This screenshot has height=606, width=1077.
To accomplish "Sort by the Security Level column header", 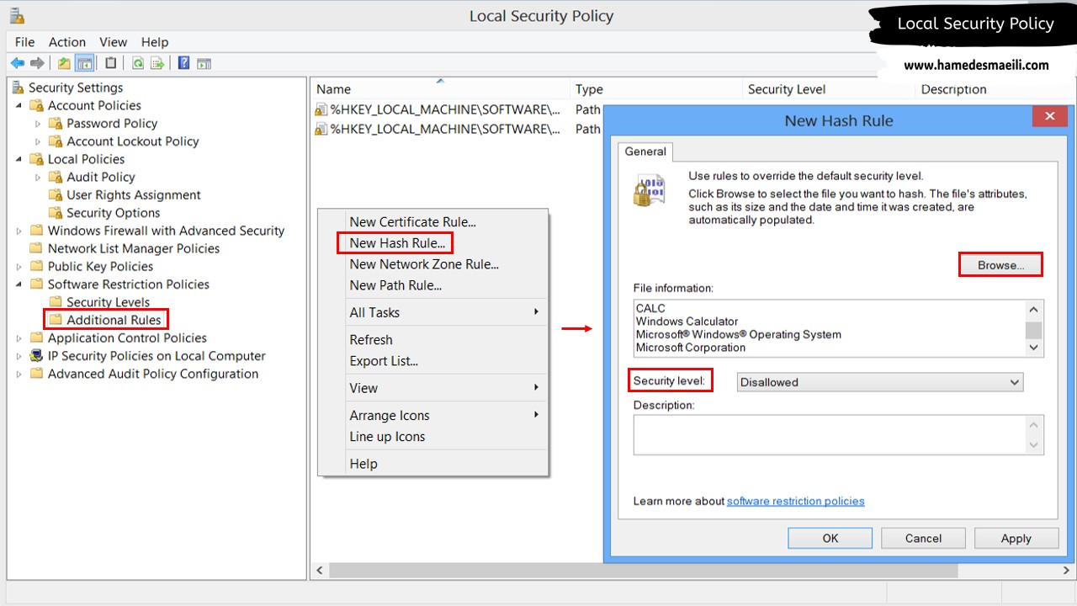I will [x=828, y=89].
